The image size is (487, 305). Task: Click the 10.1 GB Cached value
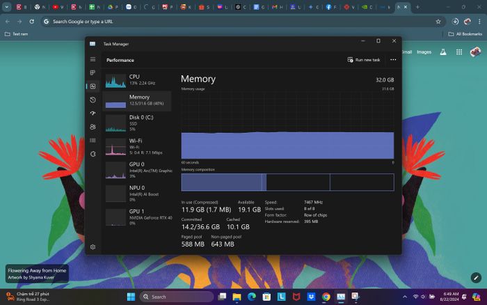(x=238, y=227)
